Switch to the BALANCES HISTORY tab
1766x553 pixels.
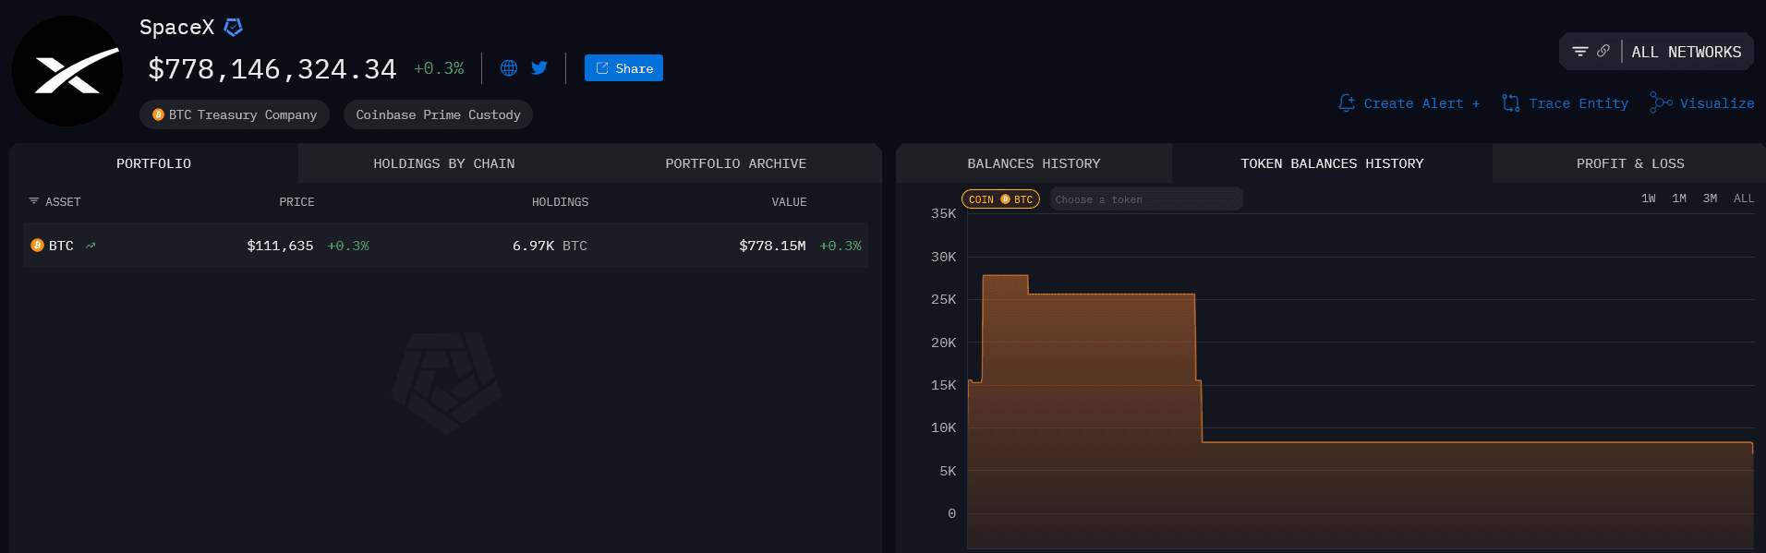tap(1034, 163)
